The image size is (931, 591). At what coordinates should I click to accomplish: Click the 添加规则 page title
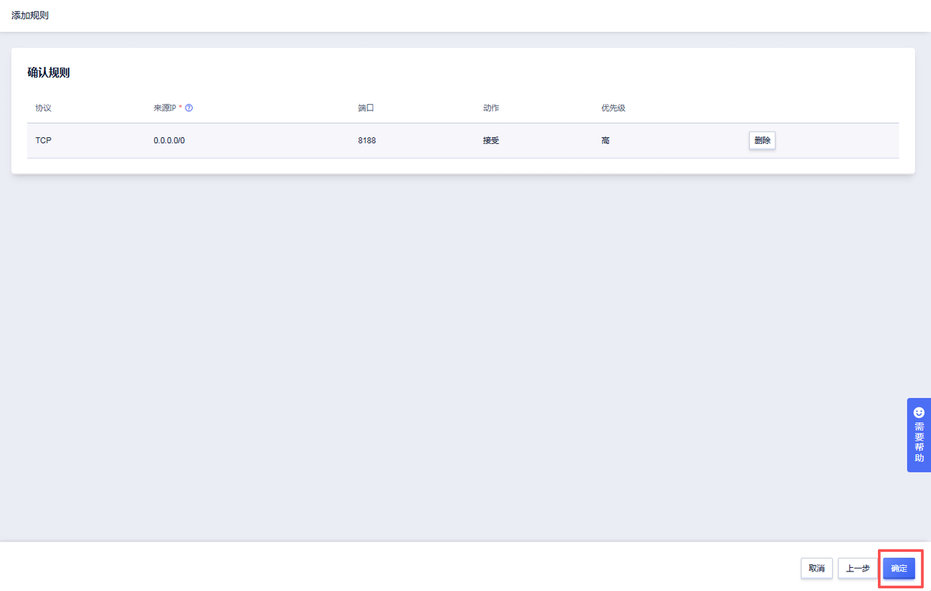click(30, 15)
